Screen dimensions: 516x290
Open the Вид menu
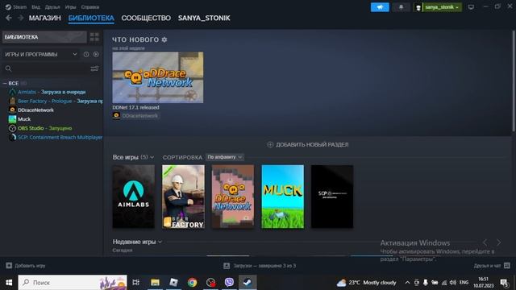[x=35, y=7]
